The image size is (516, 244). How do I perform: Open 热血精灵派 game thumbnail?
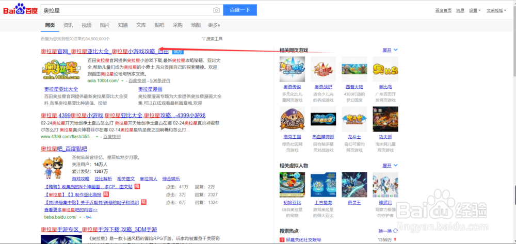coord(323,119)
